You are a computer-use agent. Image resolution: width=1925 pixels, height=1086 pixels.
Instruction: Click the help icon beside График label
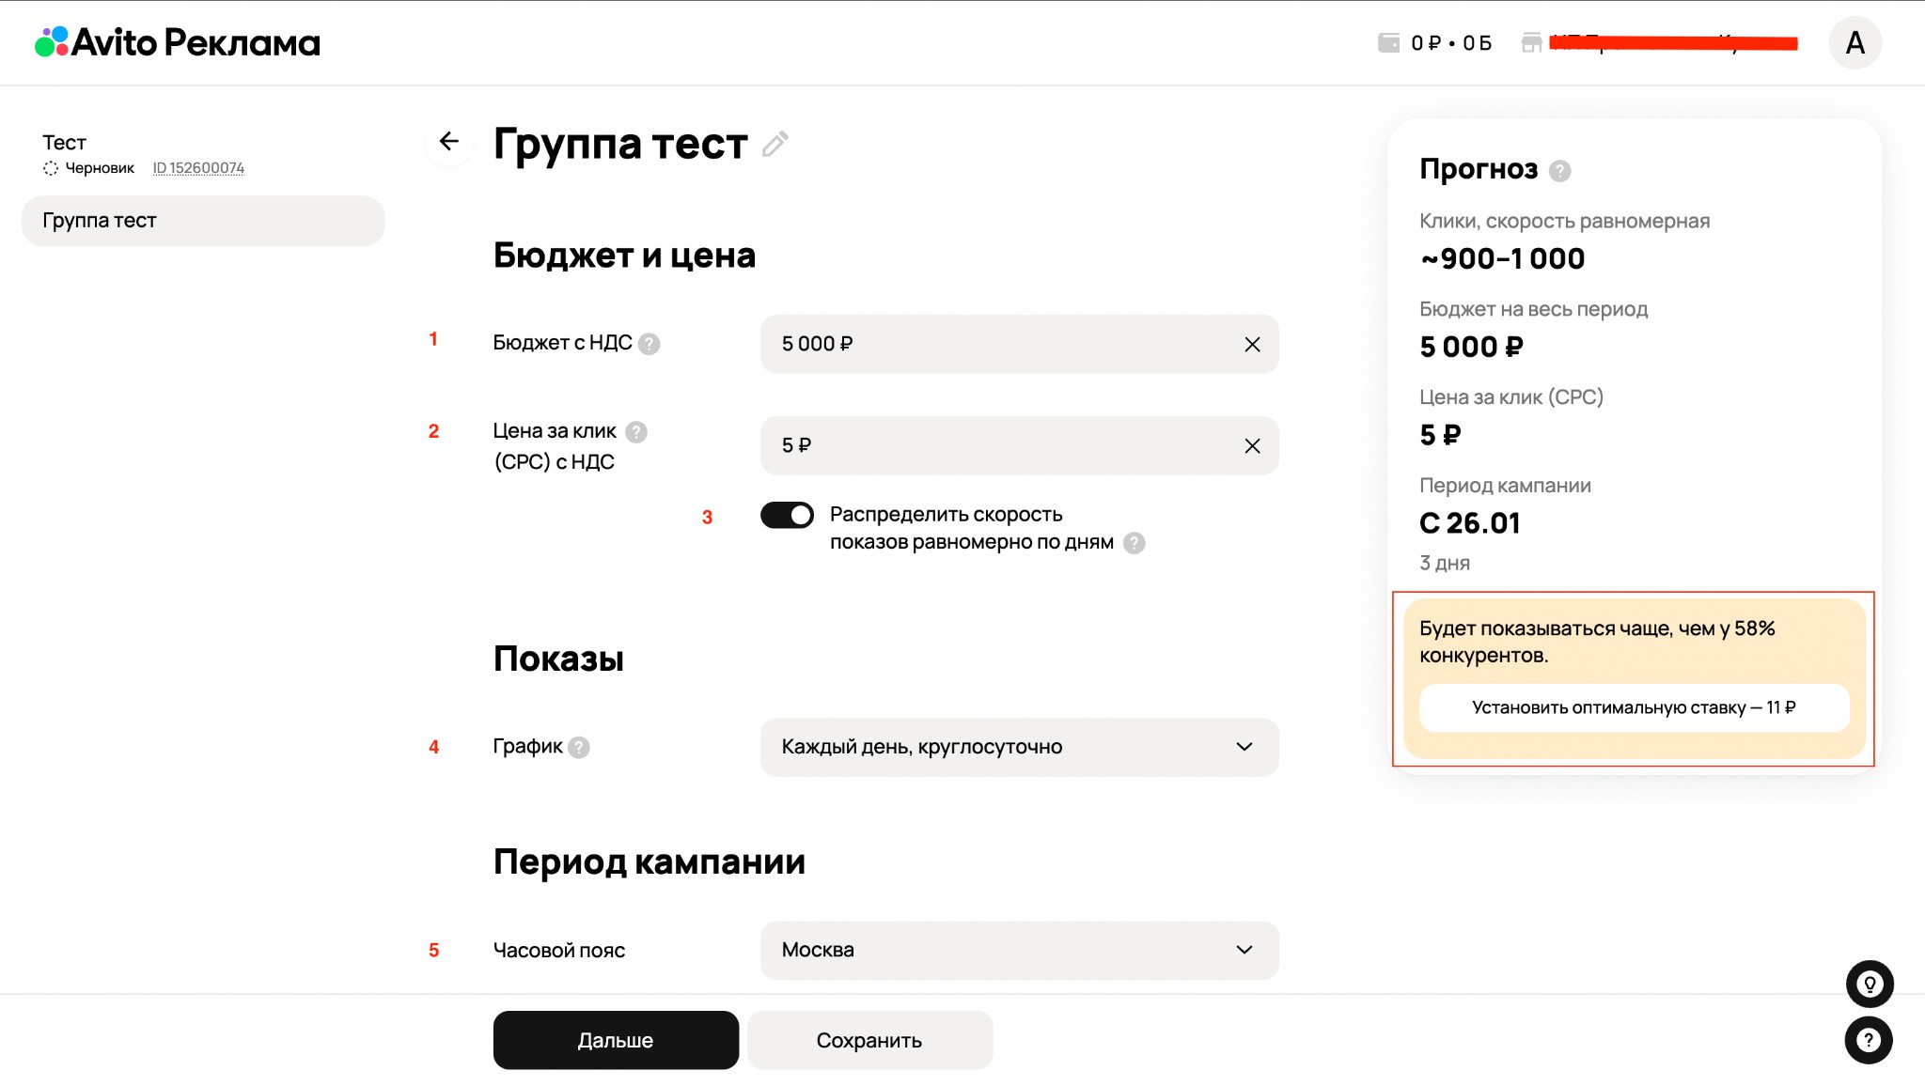pos(579,748)
